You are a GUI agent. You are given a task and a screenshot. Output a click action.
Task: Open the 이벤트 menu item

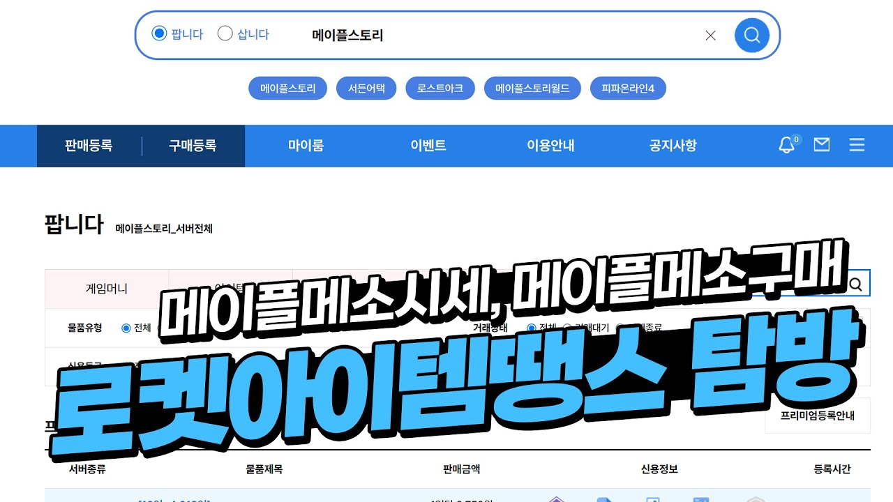(x=428, y=146)
